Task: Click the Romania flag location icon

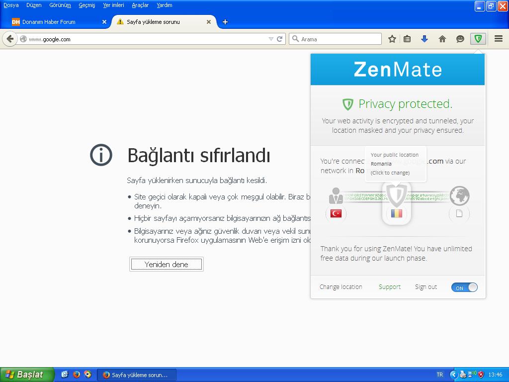Action: [397, 213]
